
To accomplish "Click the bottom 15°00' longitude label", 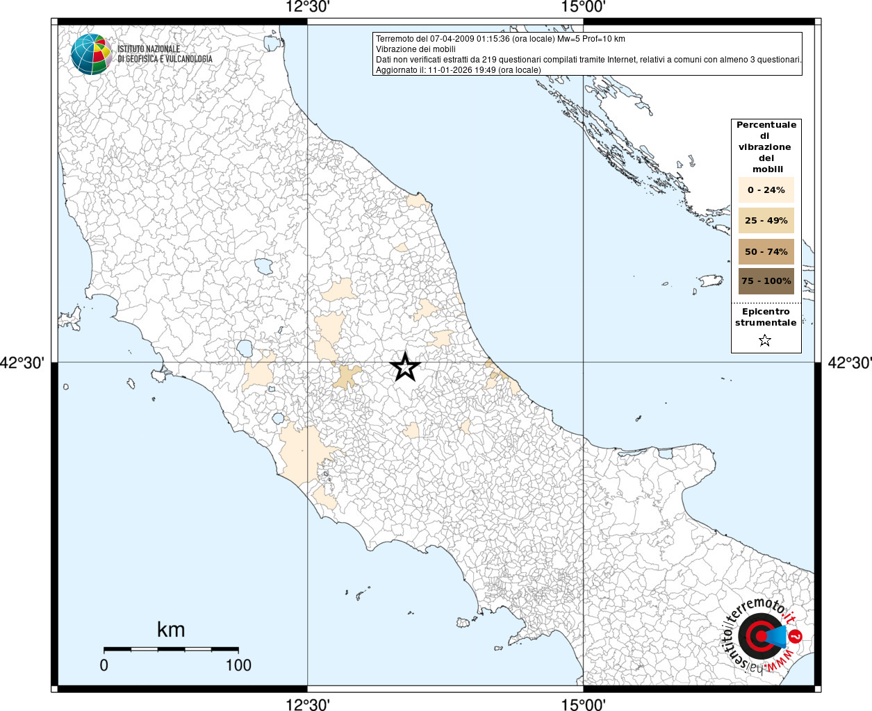I will click(584, 704).
